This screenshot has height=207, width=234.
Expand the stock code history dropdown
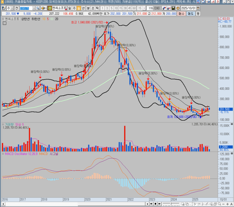tap(34, 8)
